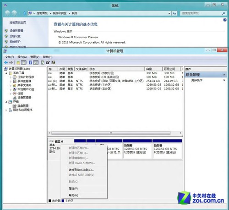
Task: Expand the 服务和应用程序 tree node
Action: point(6,110)
